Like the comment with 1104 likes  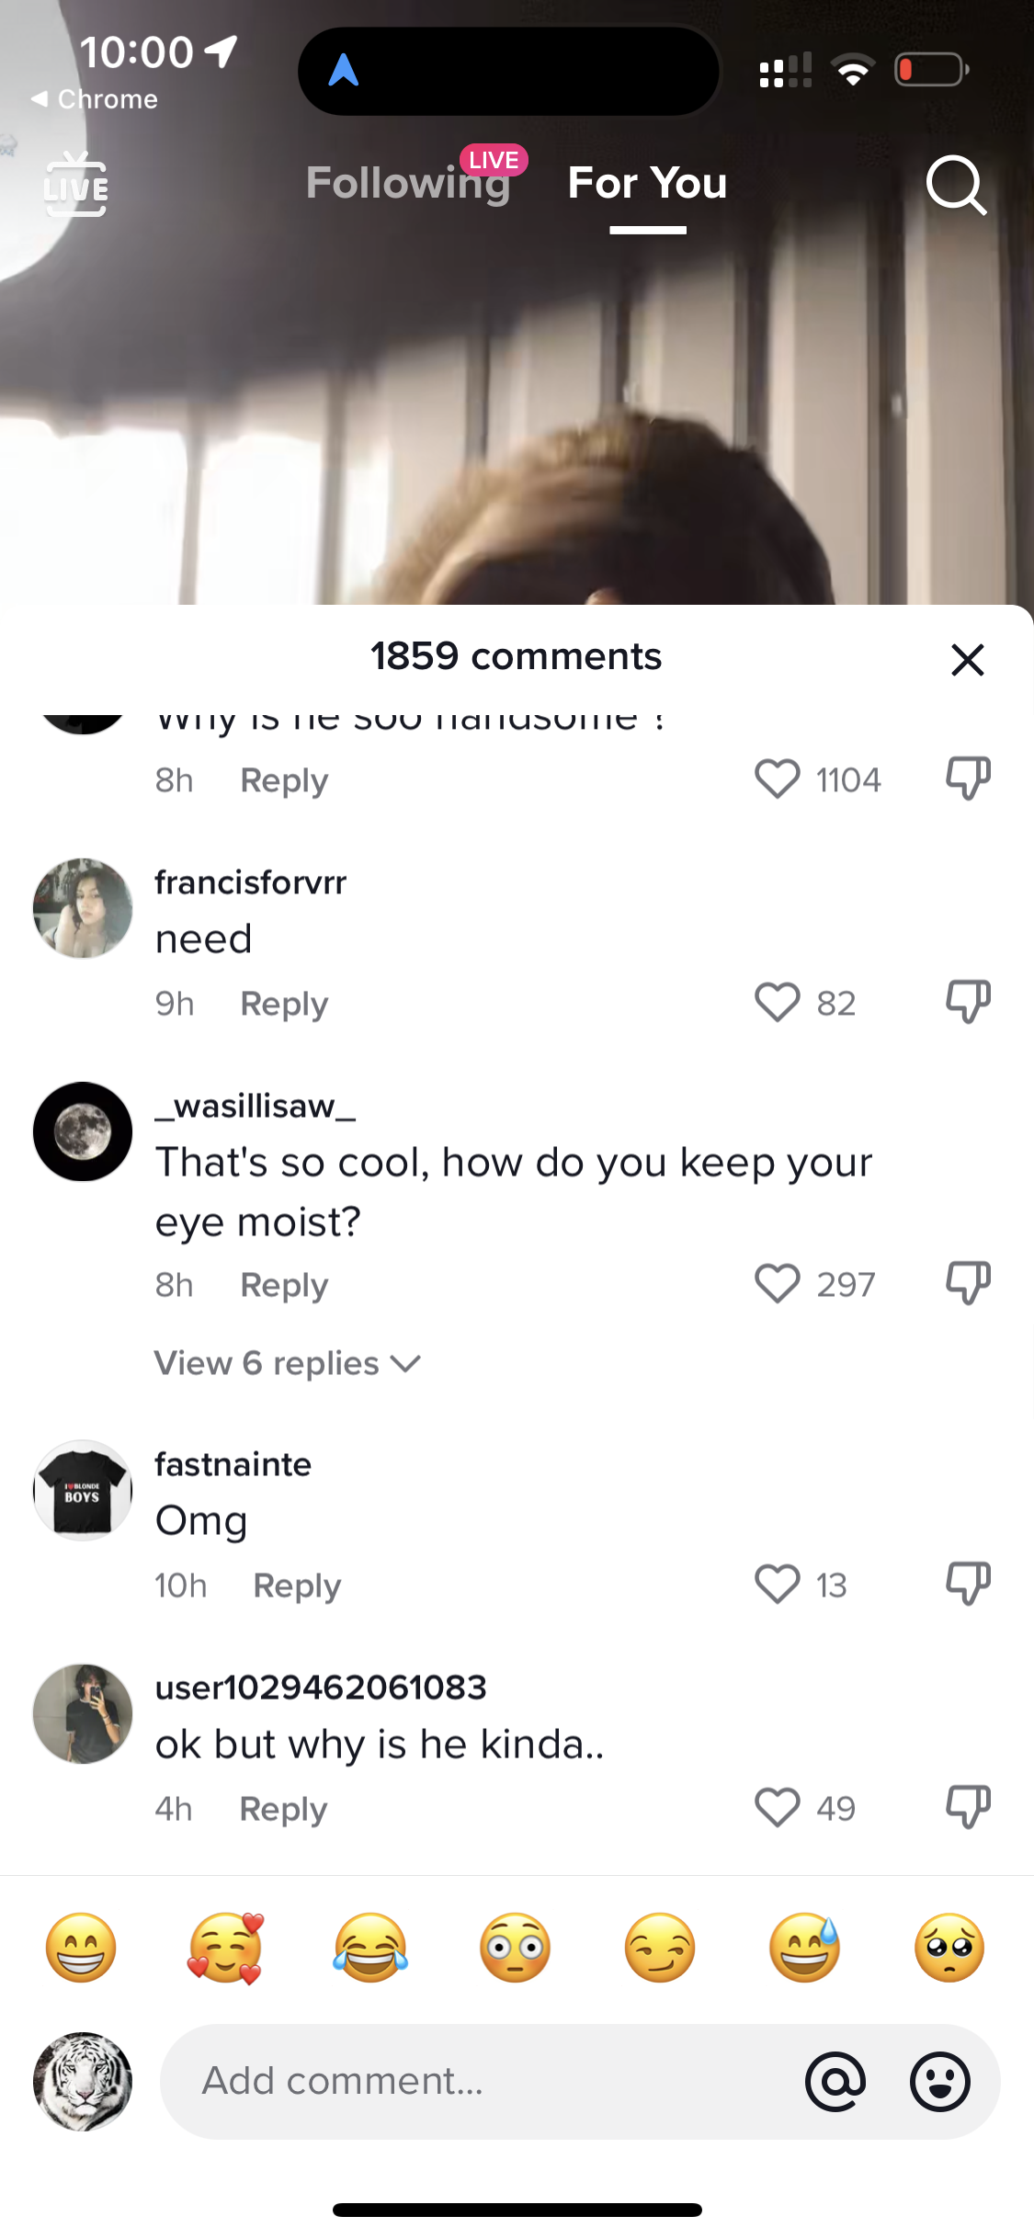778,779
